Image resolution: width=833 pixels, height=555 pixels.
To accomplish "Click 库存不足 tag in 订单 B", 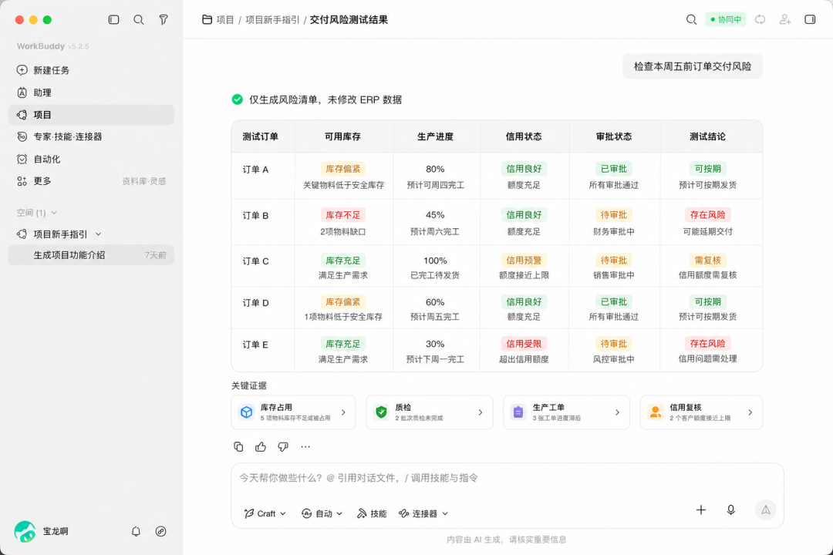I will click(343, 215).
